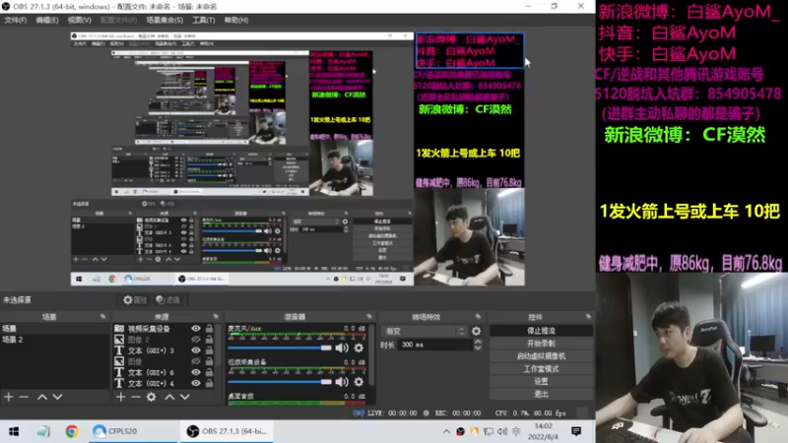Select the webcam source in OBS preview

coord(470,237)
